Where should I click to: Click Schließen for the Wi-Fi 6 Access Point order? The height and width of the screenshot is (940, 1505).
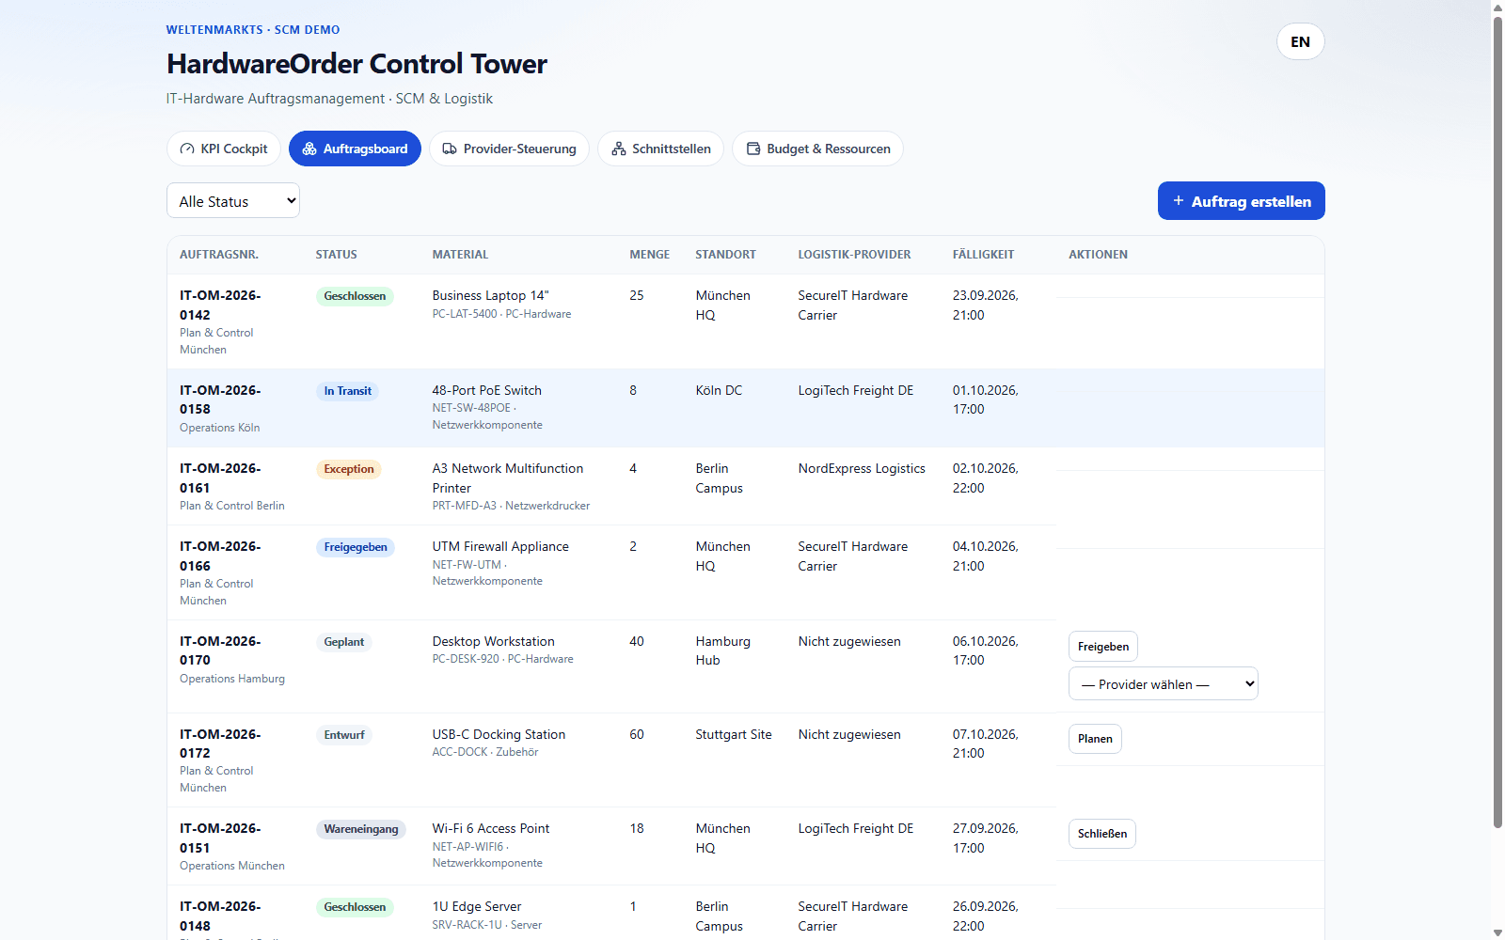(x=1102, y=834)
